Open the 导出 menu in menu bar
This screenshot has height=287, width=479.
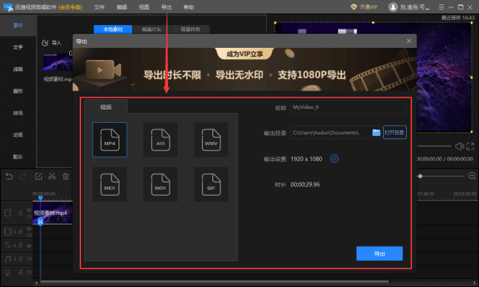(x=167, y=7)
